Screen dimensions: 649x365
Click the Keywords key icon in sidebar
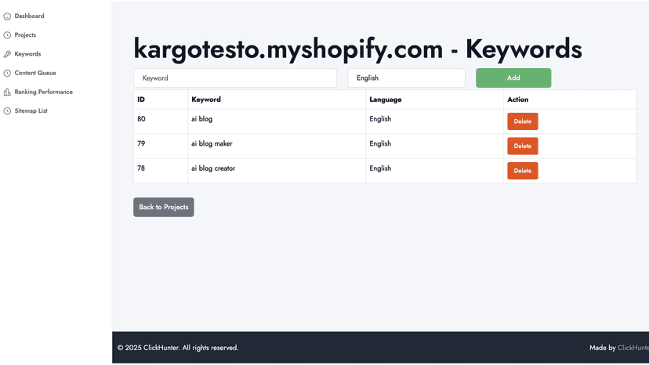click(7, 54)
